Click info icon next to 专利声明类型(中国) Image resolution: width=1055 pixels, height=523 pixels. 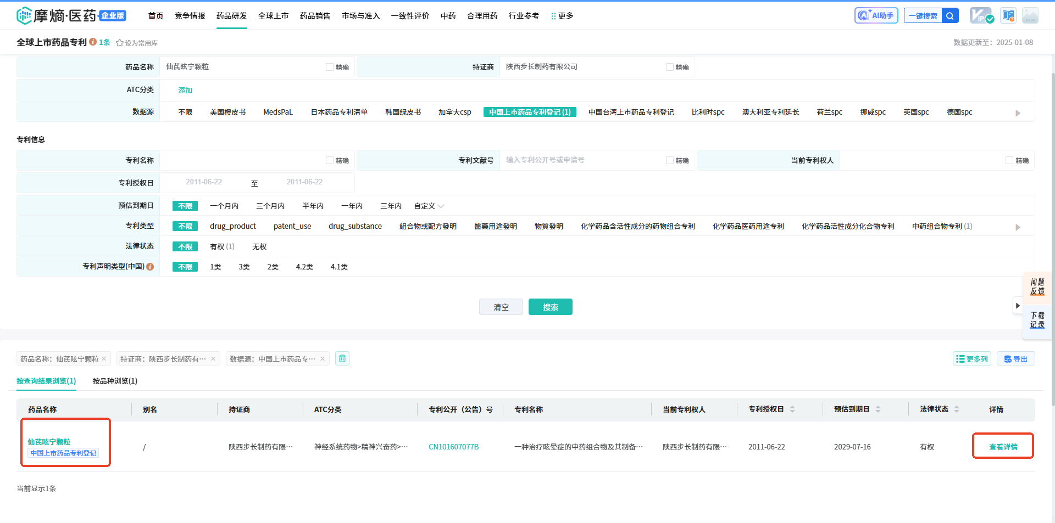150,267
